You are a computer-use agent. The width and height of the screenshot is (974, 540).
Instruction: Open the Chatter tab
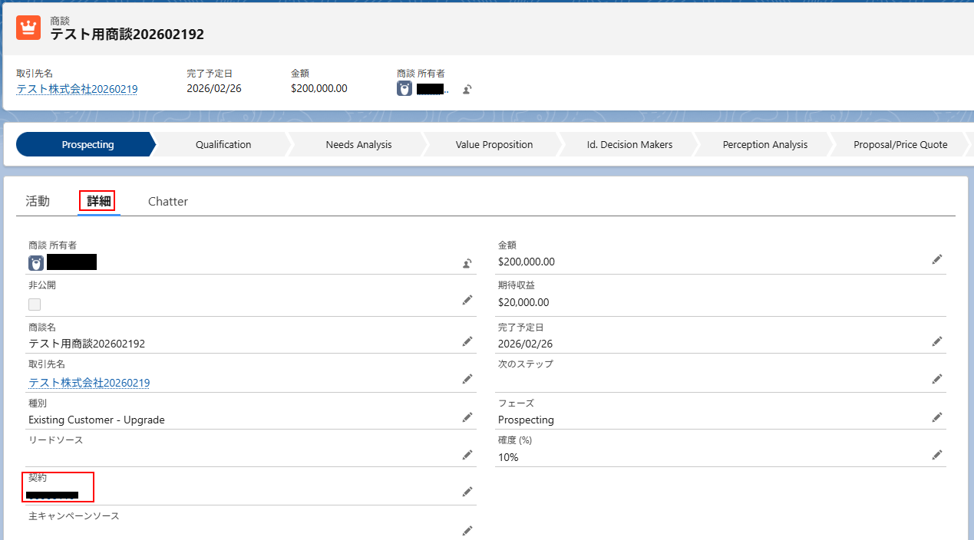coord(168,201)
